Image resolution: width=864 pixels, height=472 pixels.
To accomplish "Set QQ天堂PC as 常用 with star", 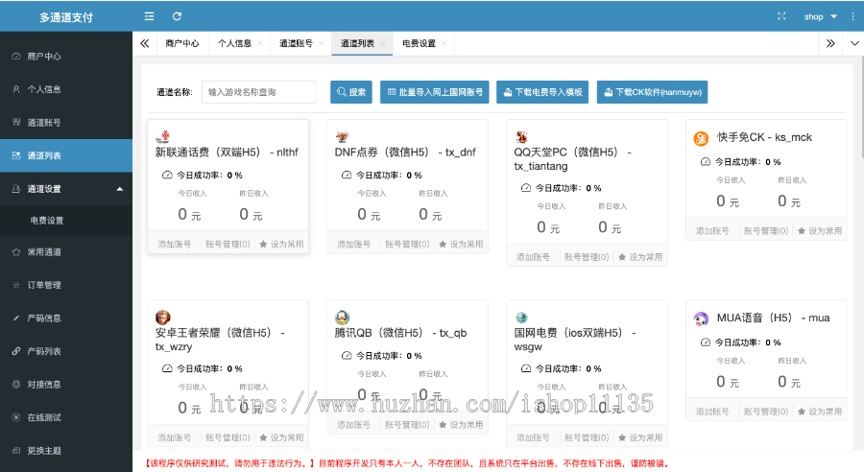I will point(640,257).
